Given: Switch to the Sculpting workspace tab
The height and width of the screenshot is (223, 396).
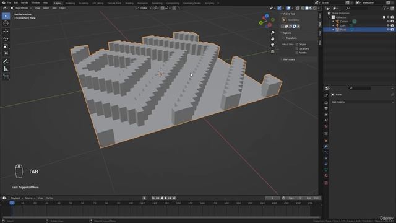Looking at the screenshot, I should [84, 3].
